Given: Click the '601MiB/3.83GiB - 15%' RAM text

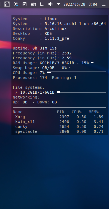Looking at the screenshot, I should pyautogui.click(x=64, y=63).
